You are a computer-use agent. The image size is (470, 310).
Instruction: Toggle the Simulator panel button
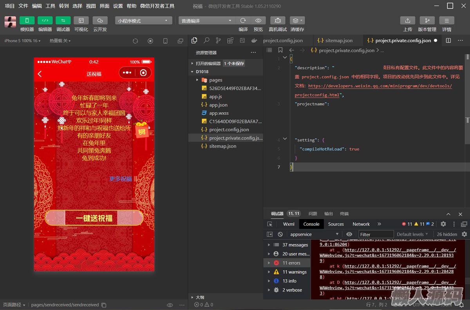(x=27, y=21)
